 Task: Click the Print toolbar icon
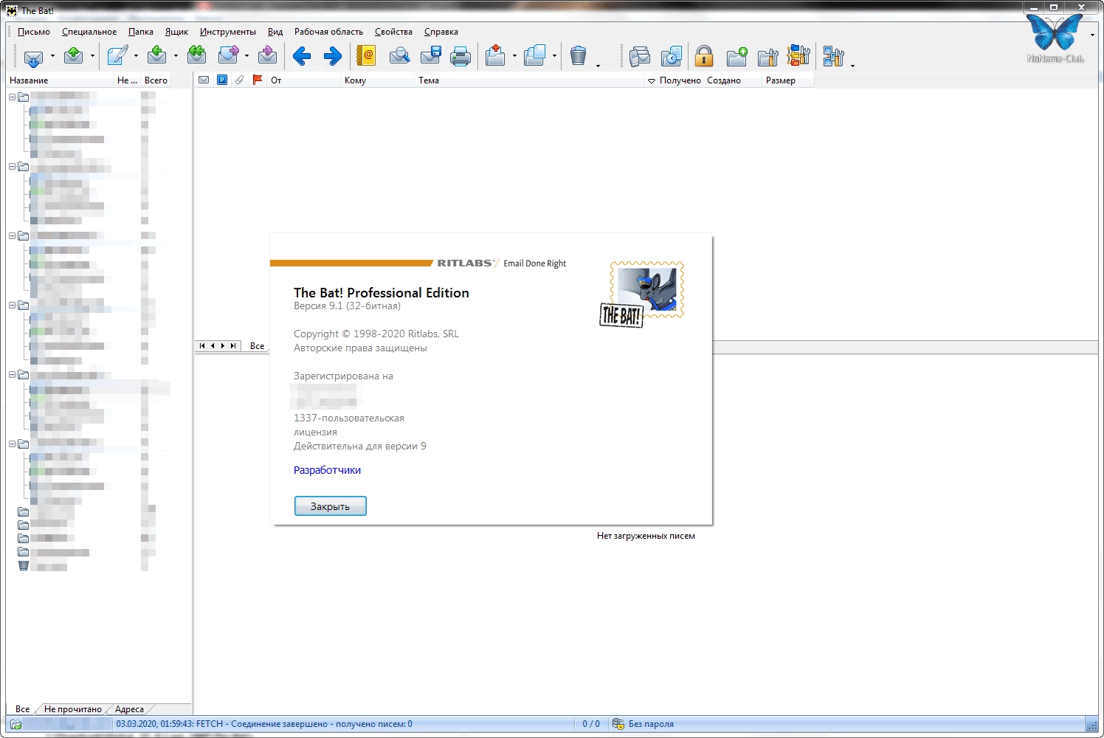coord(460,55)
